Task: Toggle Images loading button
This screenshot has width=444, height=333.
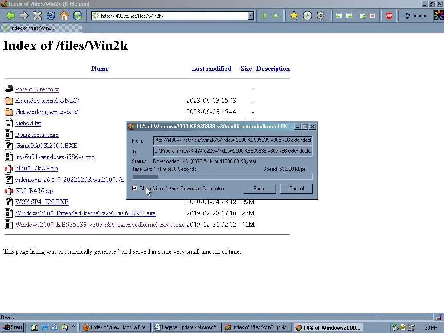Action: (416, 16)
